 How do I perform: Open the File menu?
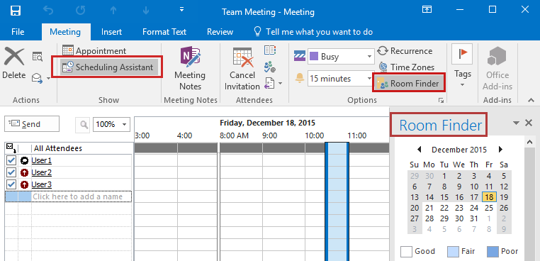pyautogui.click(x=18, y=32)
